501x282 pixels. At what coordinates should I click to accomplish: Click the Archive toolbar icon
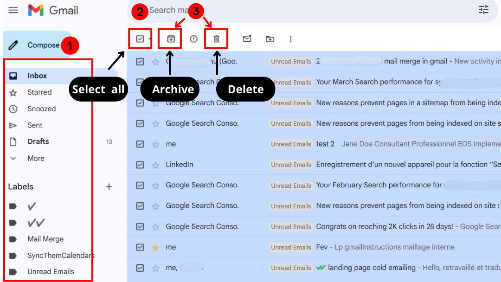[x=171, y=39]
